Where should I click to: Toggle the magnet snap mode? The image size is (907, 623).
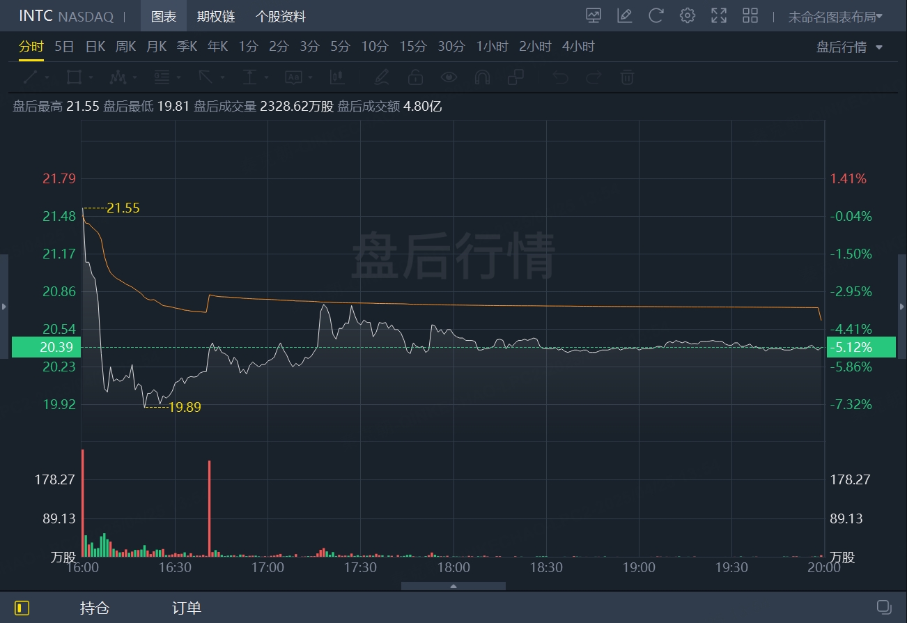pyautogui.click(x=482, y=77)
